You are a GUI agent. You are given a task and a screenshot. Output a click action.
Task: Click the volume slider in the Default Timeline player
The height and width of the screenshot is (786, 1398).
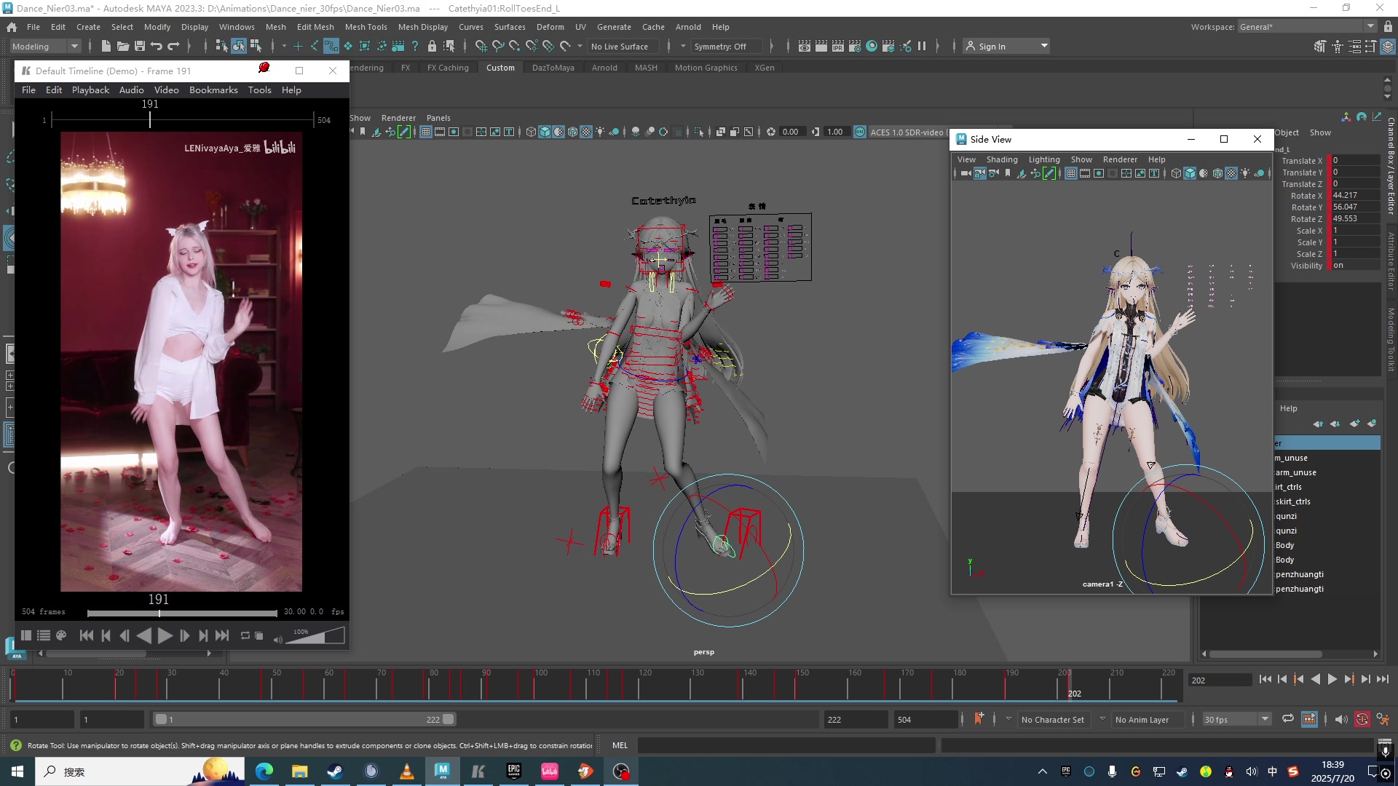tap(316, 635)
